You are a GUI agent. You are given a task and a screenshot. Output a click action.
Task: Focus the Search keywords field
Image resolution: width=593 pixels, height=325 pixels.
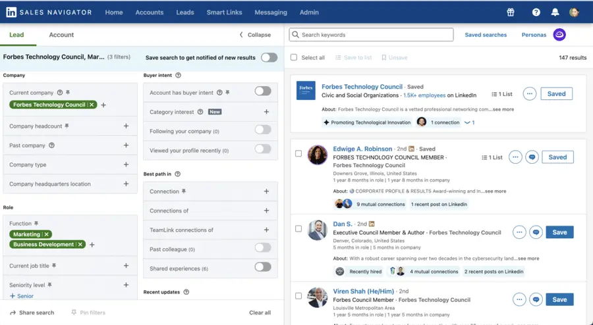pos(372,35)
